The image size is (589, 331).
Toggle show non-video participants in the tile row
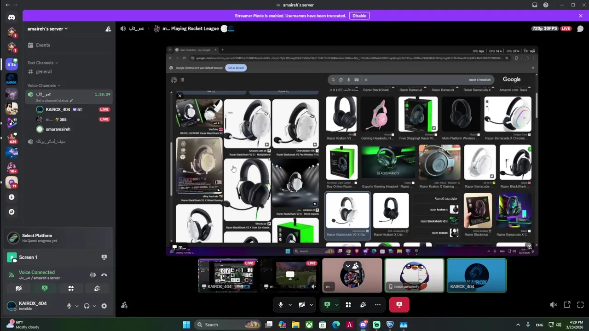[352, 265]
